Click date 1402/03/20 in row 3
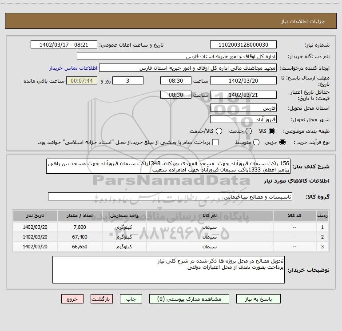342x331 pixels. click(x=35, y=247)
